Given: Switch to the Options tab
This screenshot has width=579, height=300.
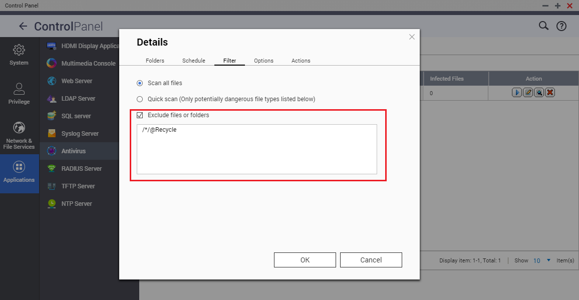Looking at the screenshot, I should pyautogui.click(x=263, y=61).
